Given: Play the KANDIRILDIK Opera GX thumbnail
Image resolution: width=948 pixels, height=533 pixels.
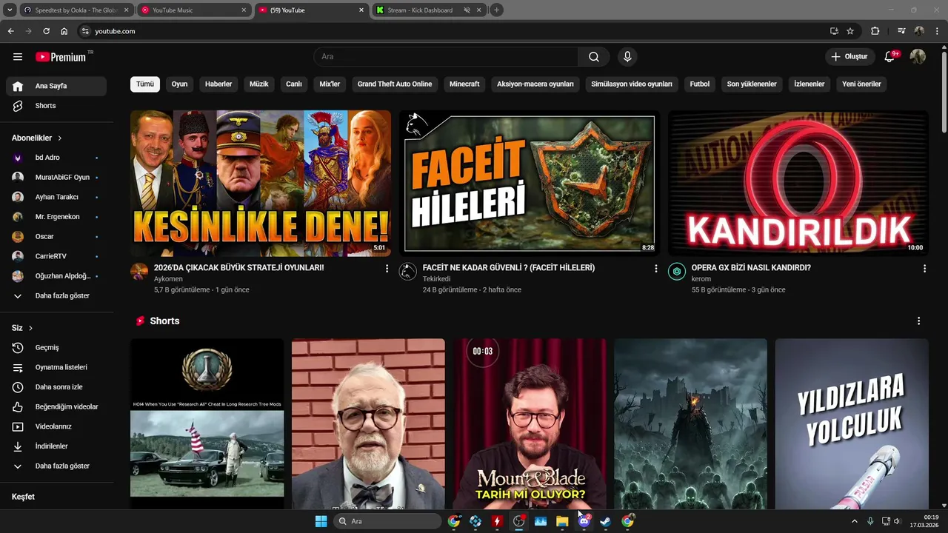Looking at the screenshot, I should tap(798, 184).
